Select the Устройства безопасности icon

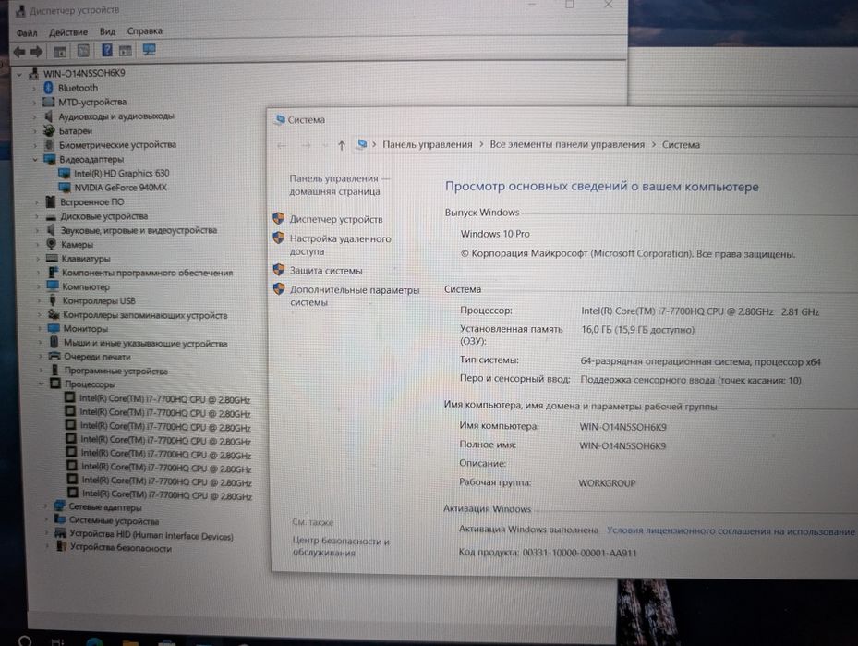pos(61,546)
